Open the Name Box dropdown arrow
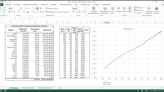Image resolution: width=164 pixels, height=92 pixels. coord(15,19)
